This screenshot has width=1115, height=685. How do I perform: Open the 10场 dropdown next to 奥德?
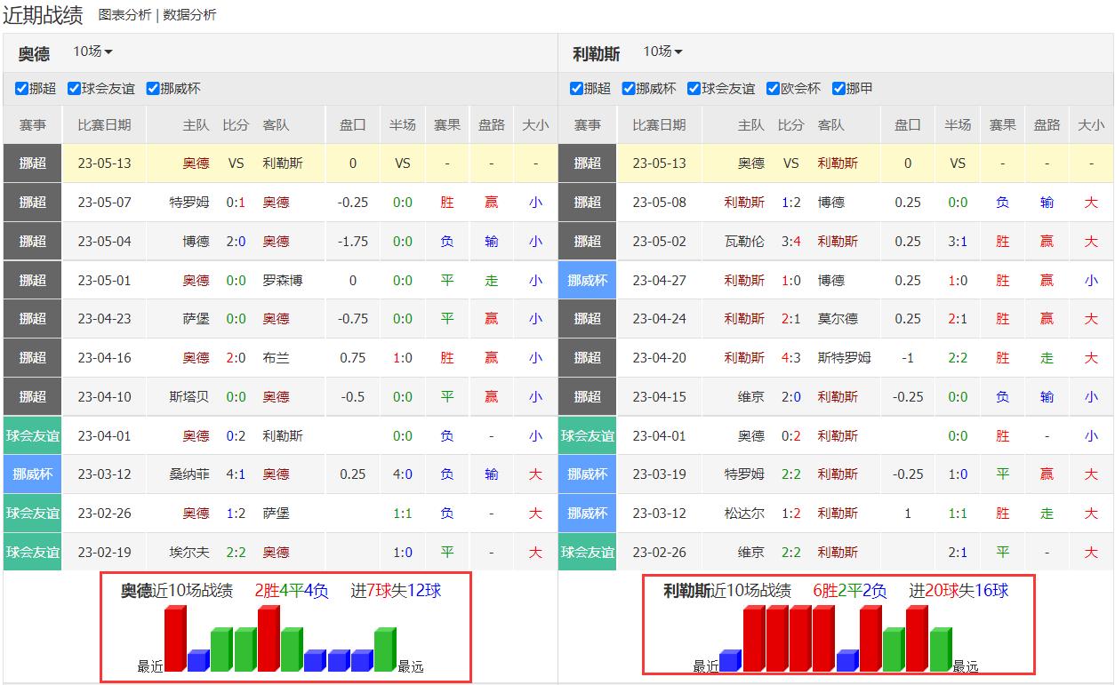pyautogui.click(x=92, y=52)
